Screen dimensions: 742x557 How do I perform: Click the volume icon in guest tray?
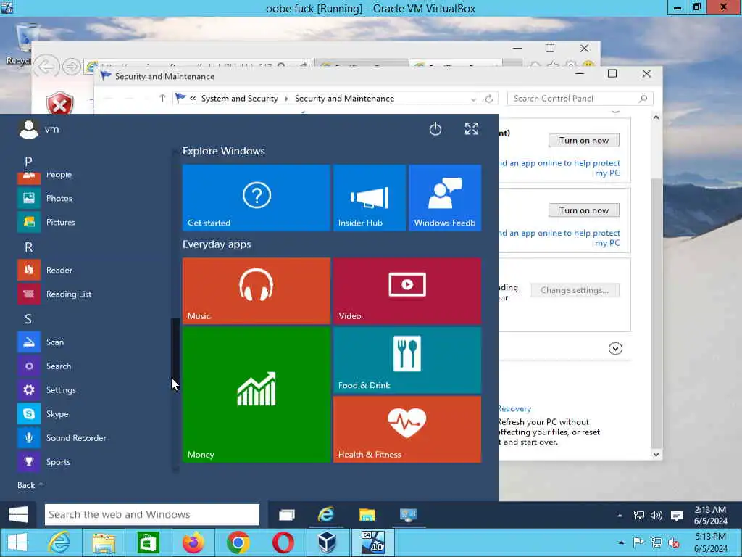(x=656, y=516)
